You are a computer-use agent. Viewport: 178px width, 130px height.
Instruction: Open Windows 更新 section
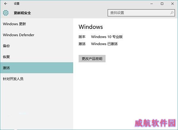pyautogui.click(x=36, y=24)
